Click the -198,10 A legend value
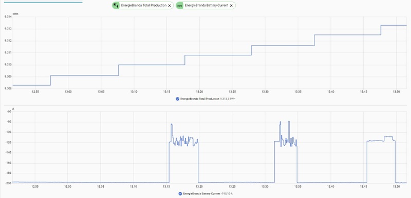 pyautogui.click(x=227, y=194)
